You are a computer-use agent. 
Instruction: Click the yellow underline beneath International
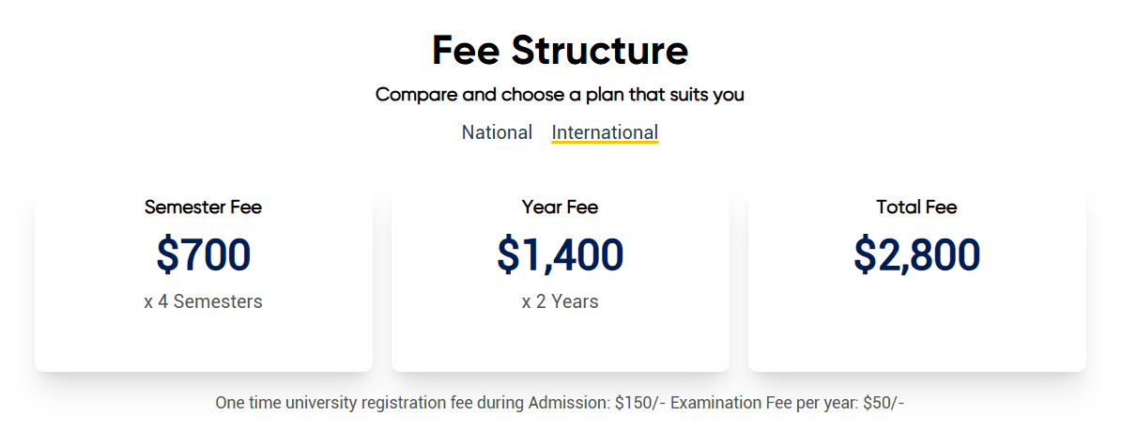point(605,142)
